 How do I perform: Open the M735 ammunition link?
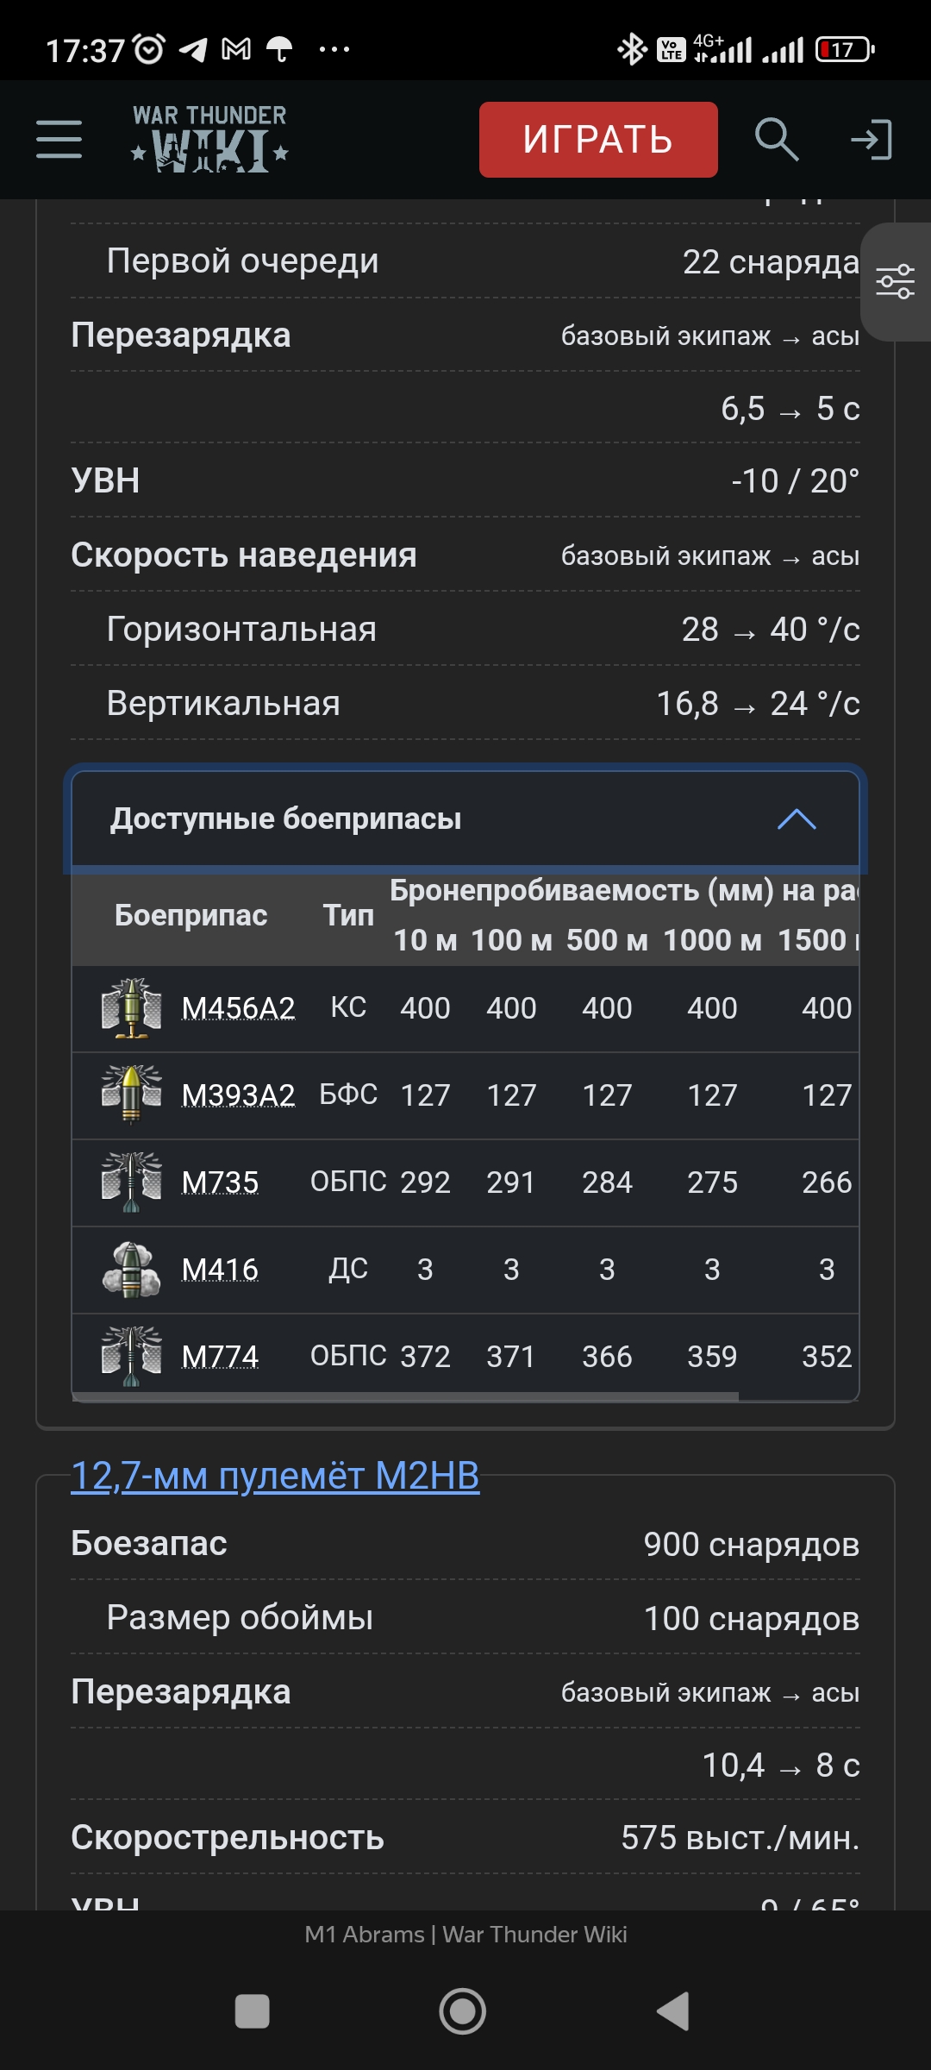(220, 1182)
